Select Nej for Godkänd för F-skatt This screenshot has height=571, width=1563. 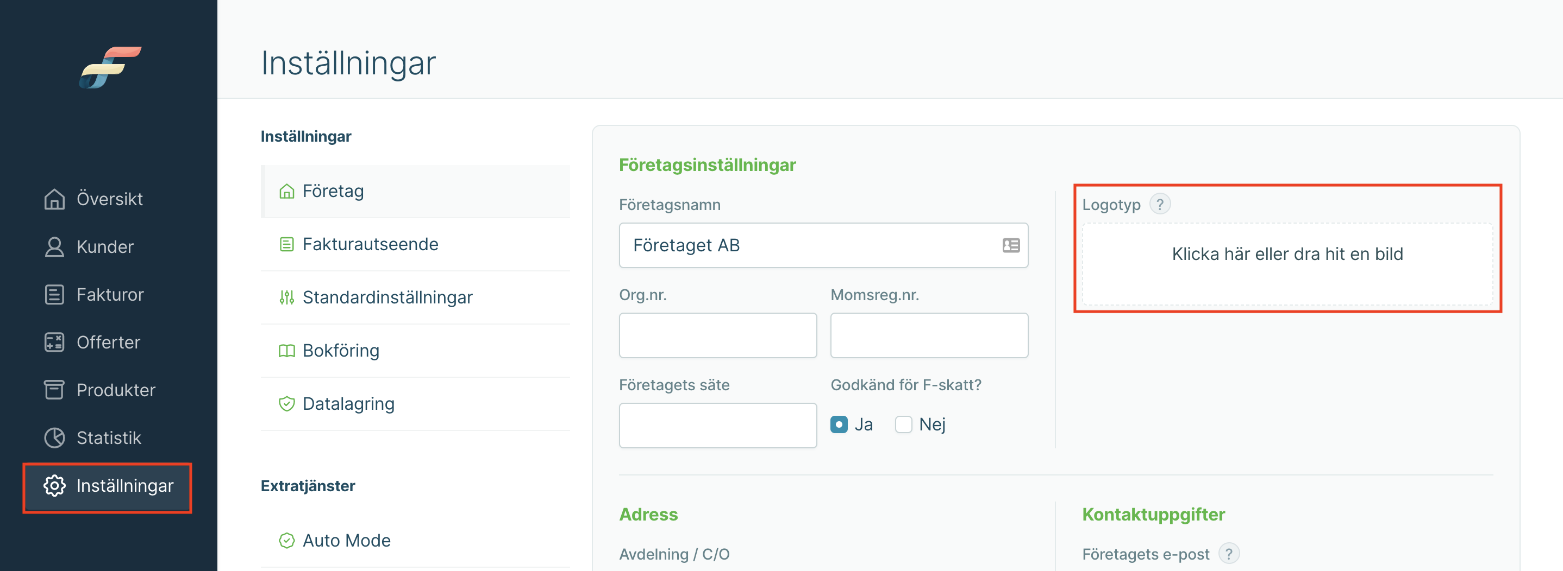pos(903,424)
